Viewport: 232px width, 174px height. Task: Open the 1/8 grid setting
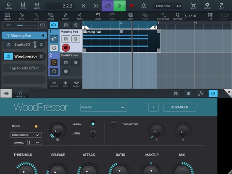[x=210, y=16]
